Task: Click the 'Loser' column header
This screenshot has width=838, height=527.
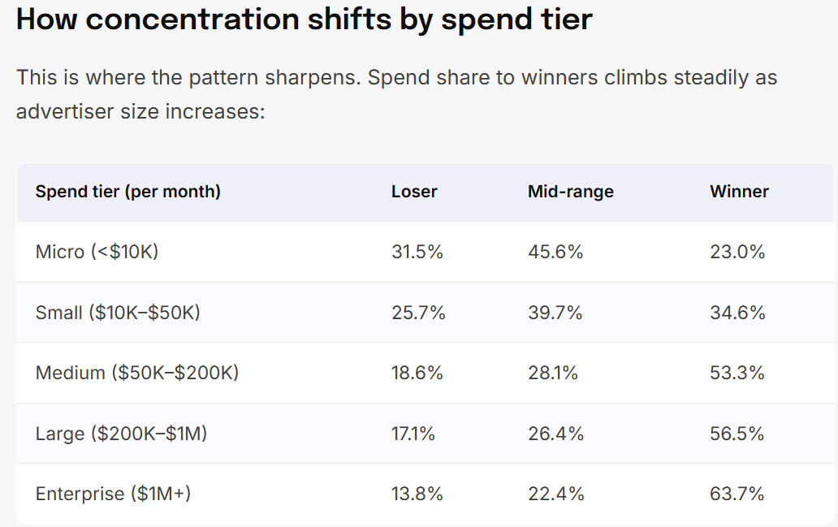Action: [x=414, y=192]
